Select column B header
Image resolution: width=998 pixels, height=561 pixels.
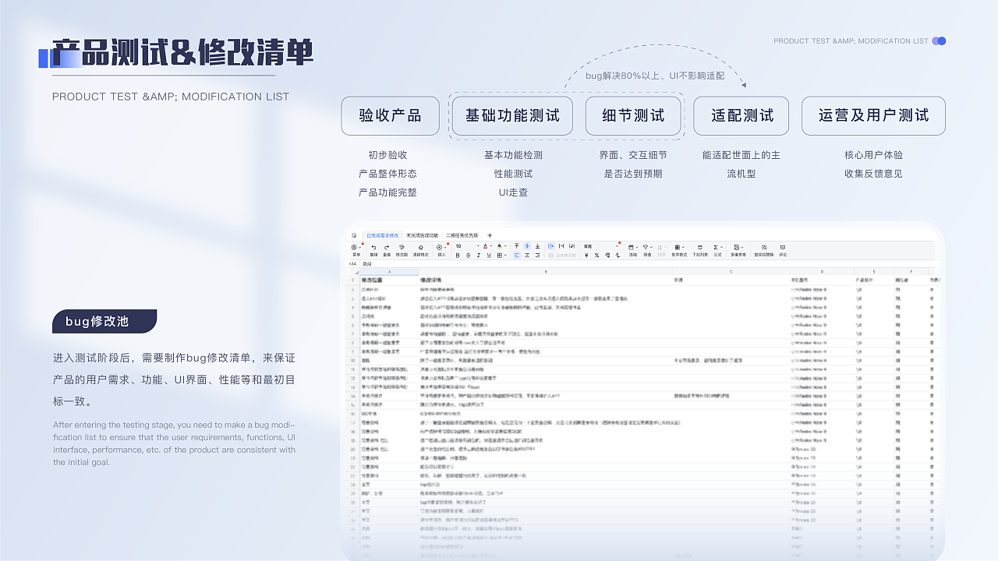click(x=546, y=272)
